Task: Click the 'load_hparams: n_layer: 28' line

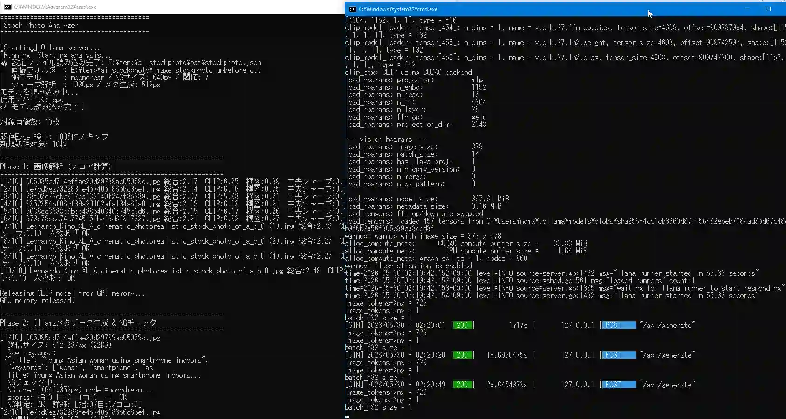Action: tap(412, 109)
